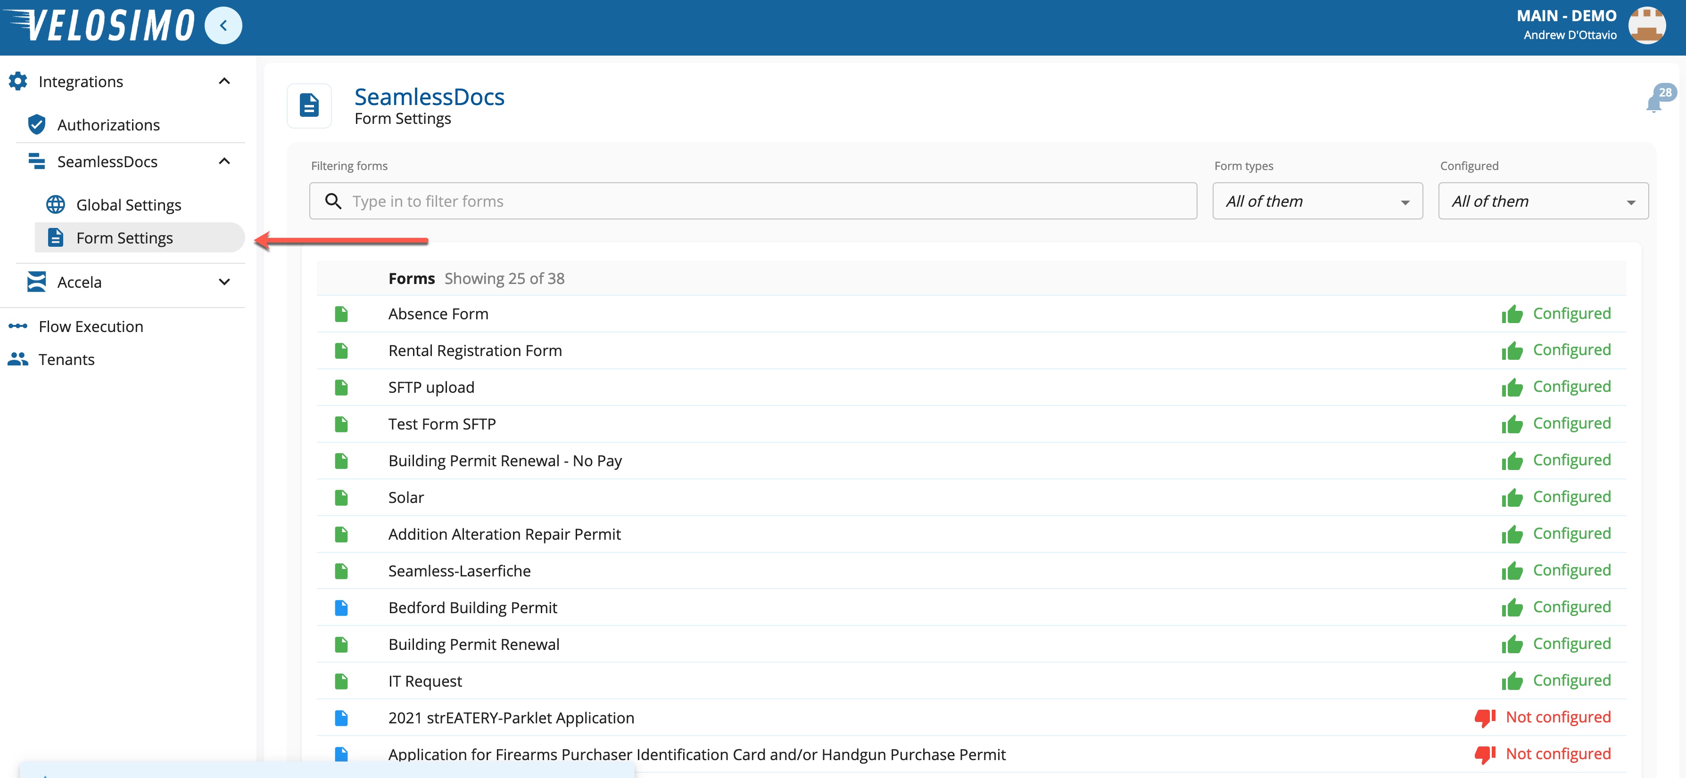Click the user avatar in header
The height and width of the screenshot is (778, 1686).
[1647, 25]
